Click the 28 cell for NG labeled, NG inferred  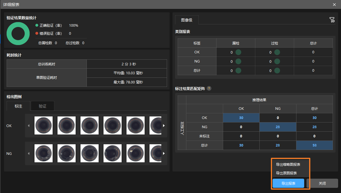278,127
